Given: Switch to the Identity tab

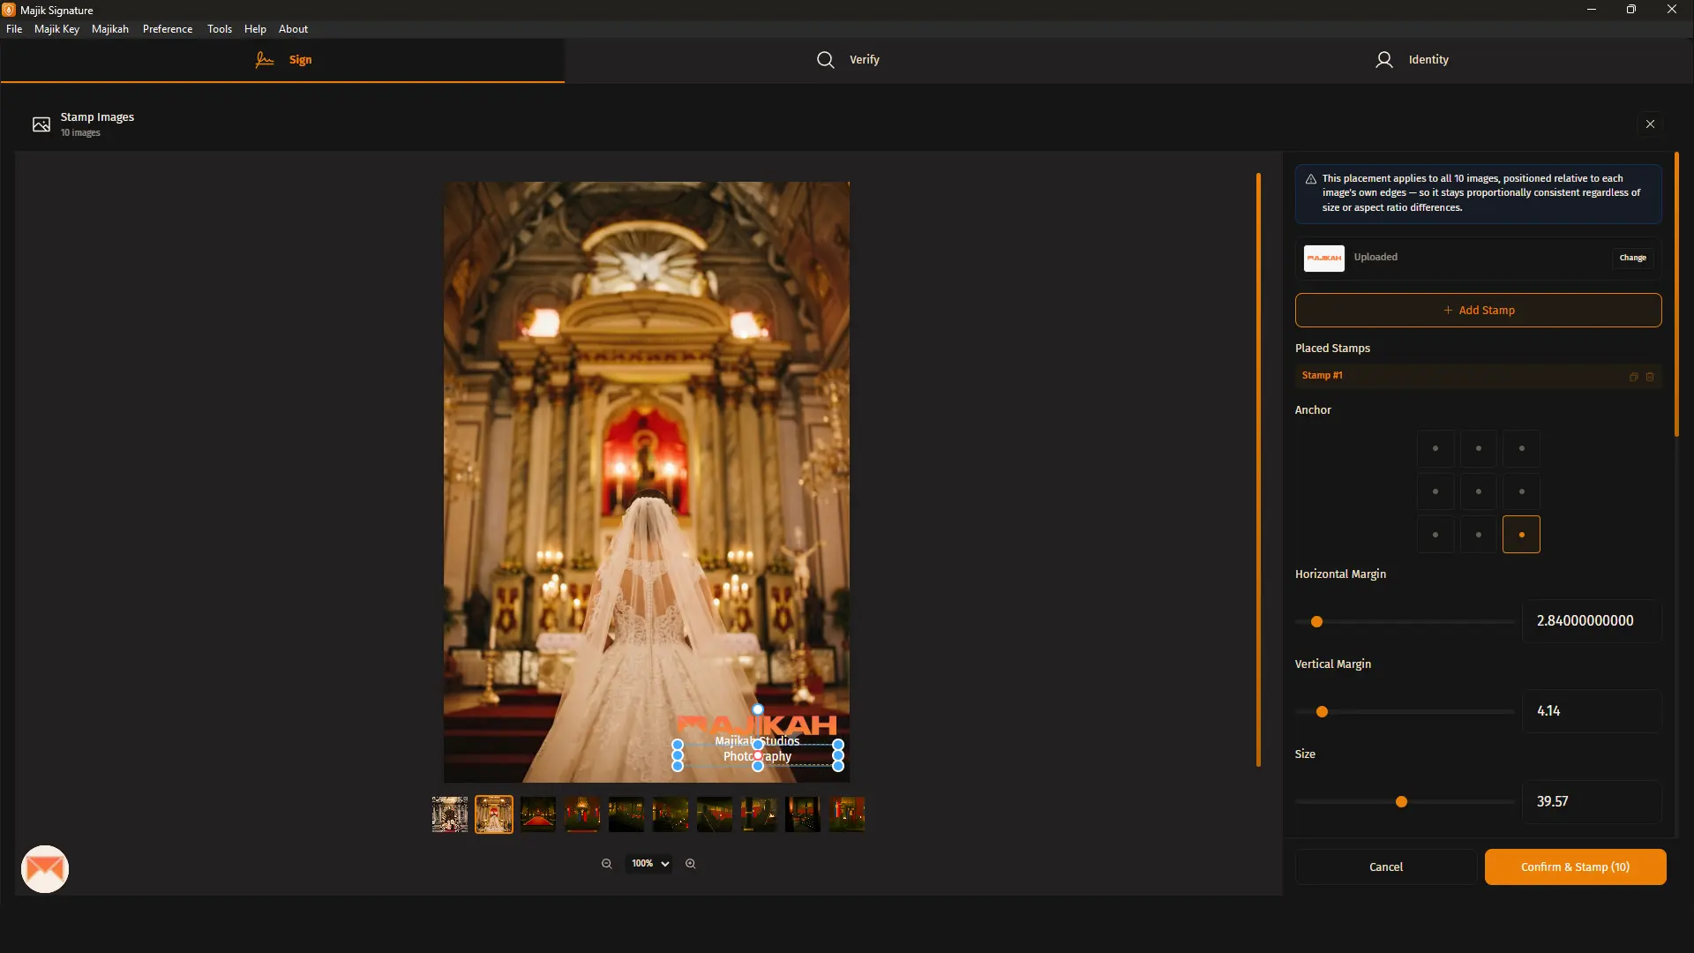Looking at the screenshot, I should coord(1412,60).
